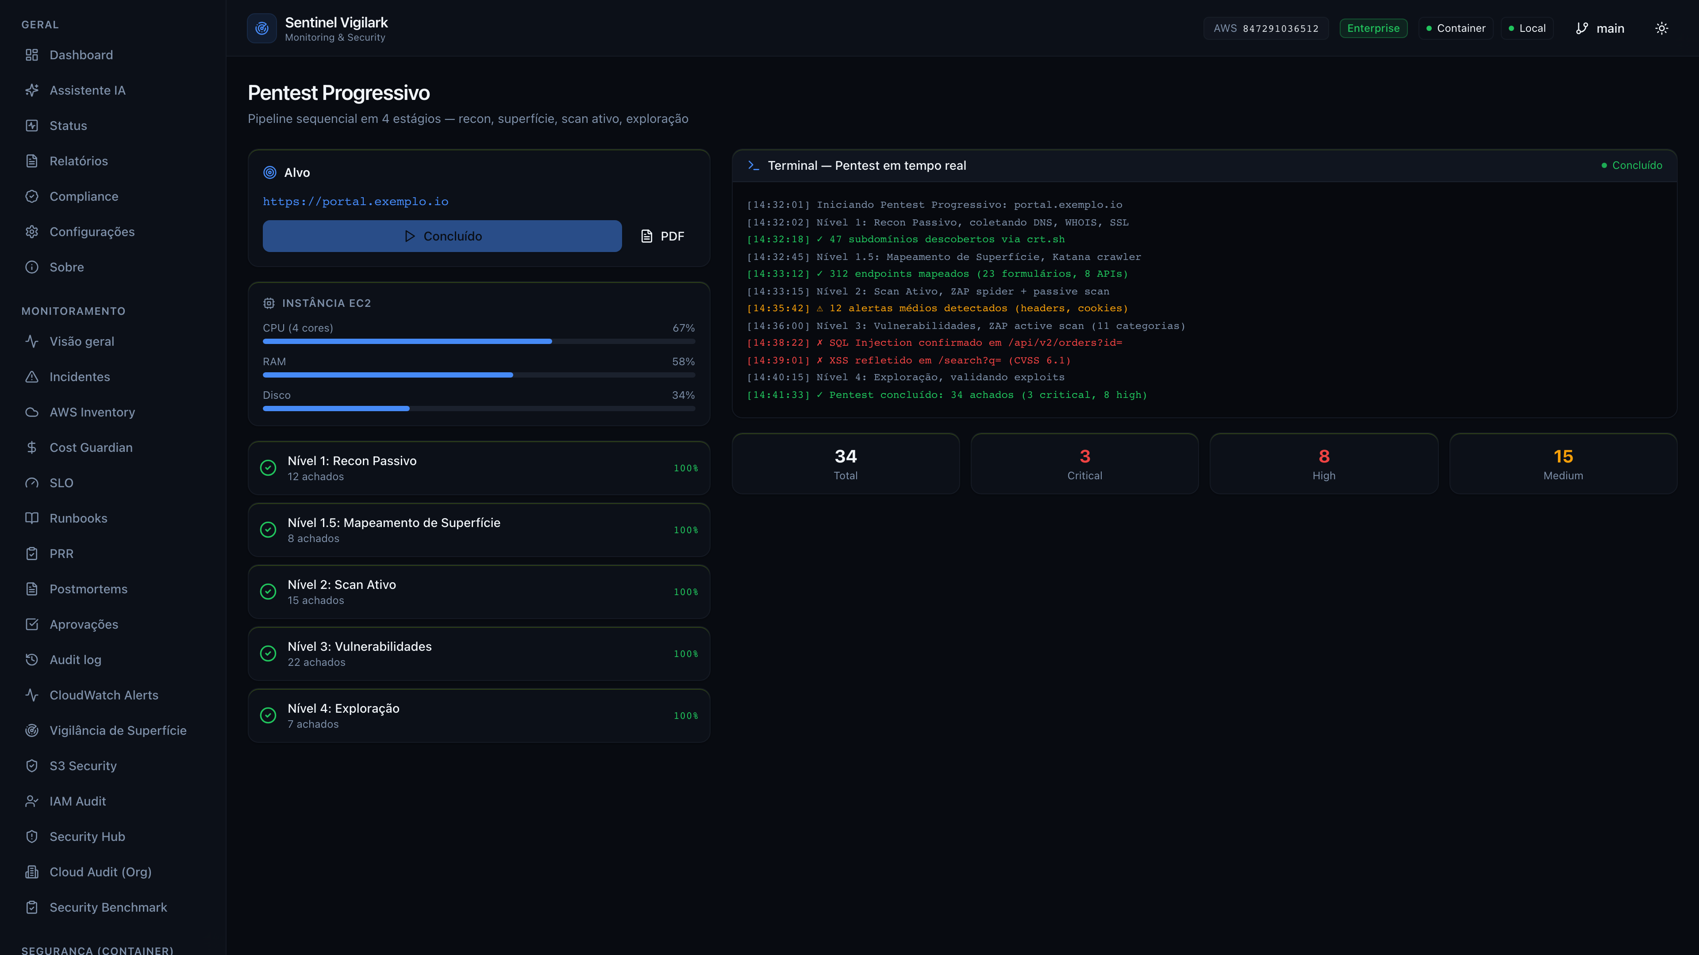Click the 12 alertas médios detectados line

[x=937, y=309]
